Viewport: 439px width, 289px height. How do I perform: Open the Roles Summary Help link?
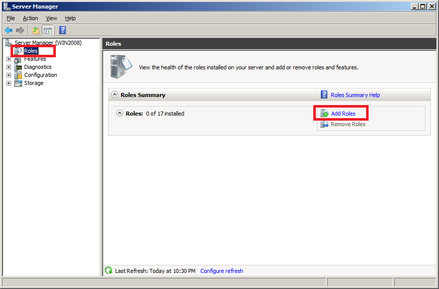coord(356,95)
